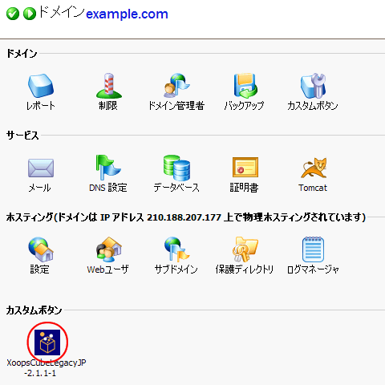Click the XoopsCubeLegacyJP-2.1.1-1 text label
This screenshot has width=385, height=385.
[47, 368]
